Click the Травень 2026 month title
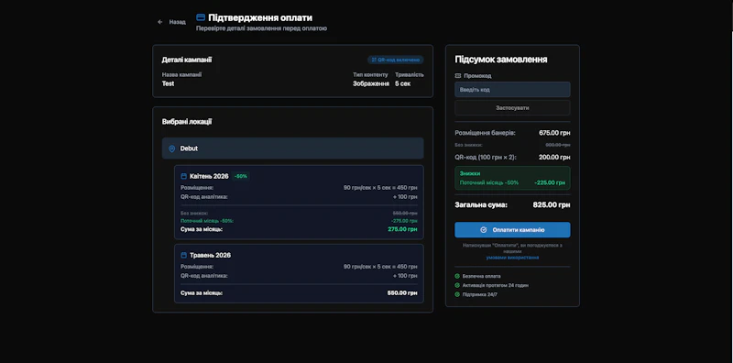Screen dimensions: 733x363 (x=210, y=256)
